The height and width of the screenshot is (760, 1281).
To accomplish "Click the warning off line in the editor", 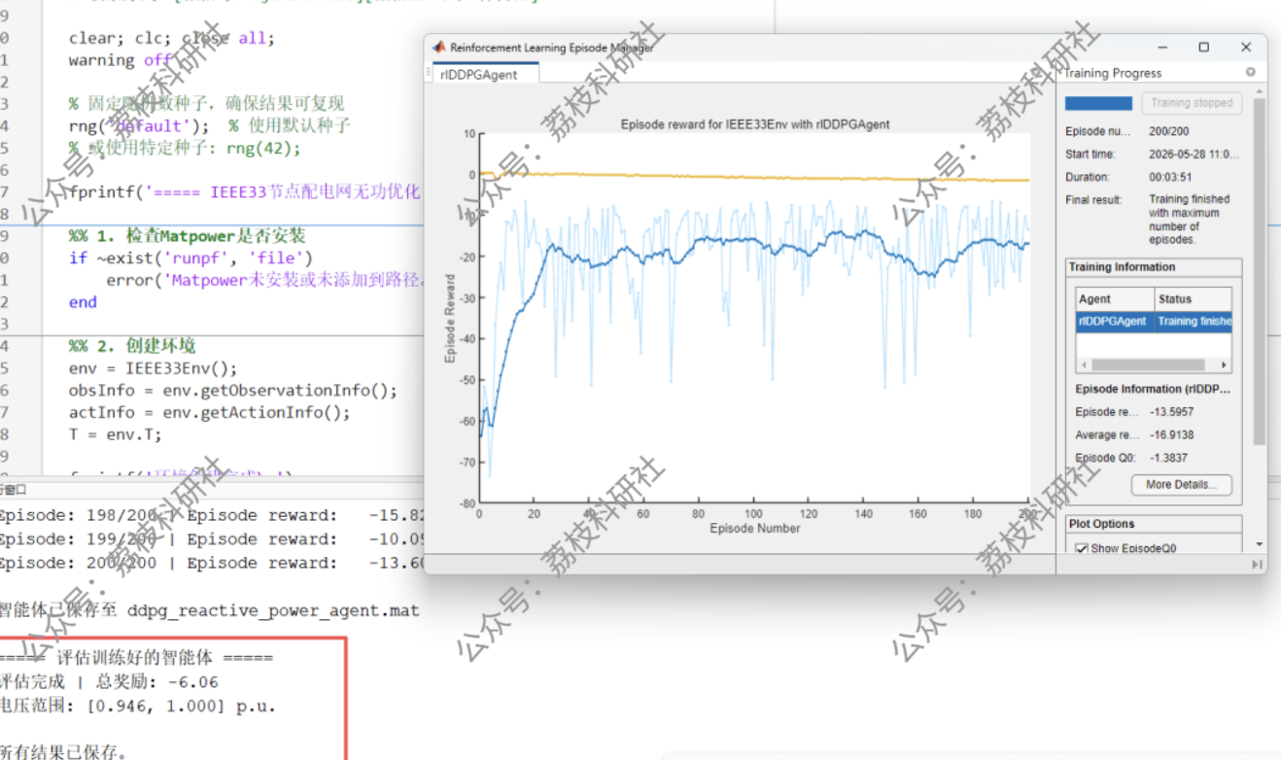I will click(121, 60).
